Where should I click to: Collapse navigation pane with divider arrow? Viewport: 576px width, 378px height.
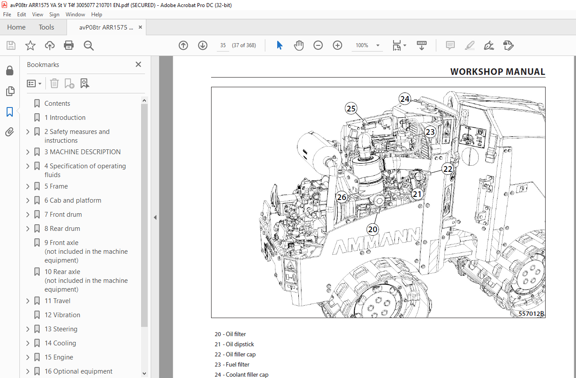(x=155, y=217)
